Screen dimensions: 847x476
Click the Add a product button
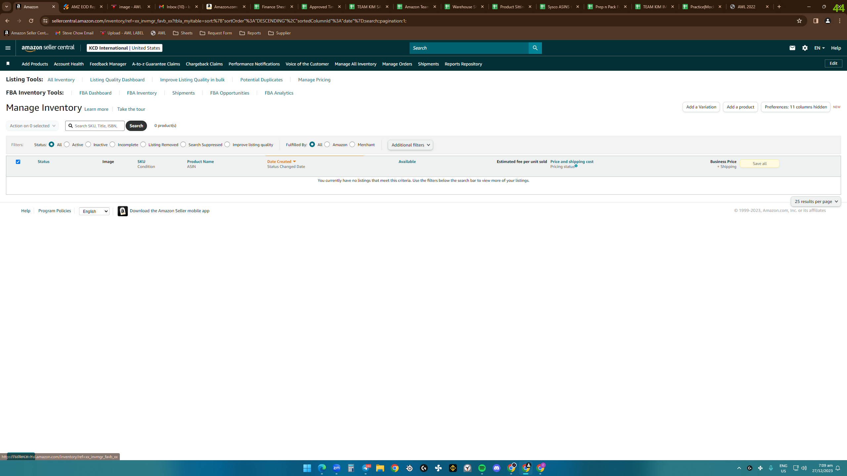[x=740, y=107]
